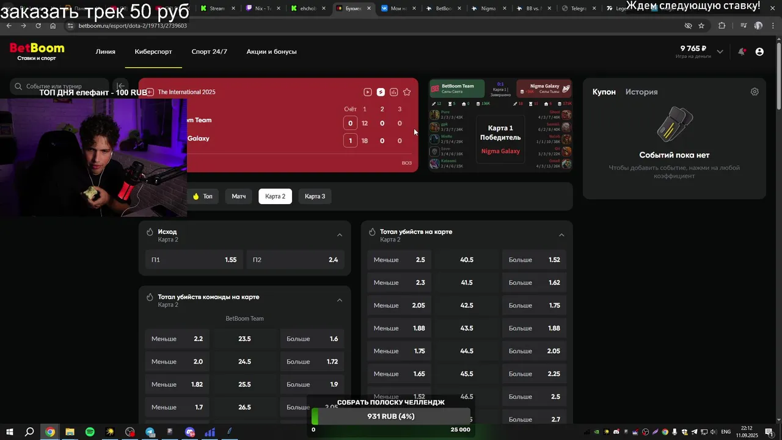The width and height of the screenshot is (782, 440).
Task: Open the Киберспорт menu
Action: tap(153, 52)
